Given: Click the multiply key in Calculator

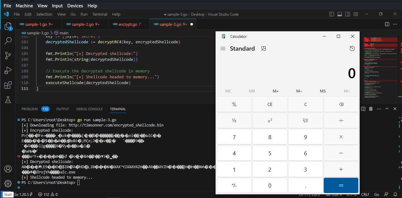Looking at the screenshot, I should 341,137.
